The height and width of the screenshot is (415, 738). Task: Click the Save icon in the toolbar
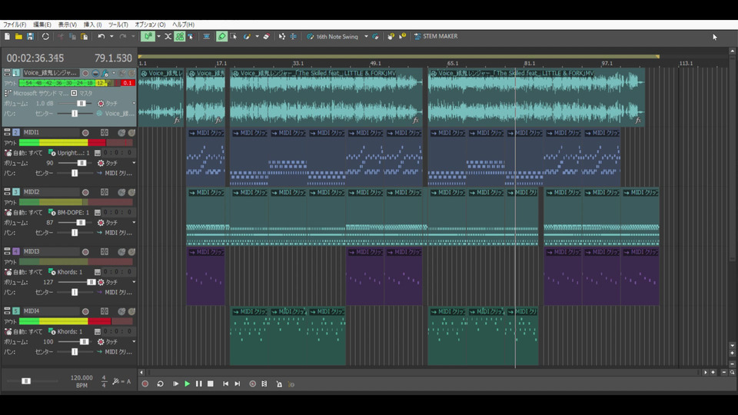[30, 36]
